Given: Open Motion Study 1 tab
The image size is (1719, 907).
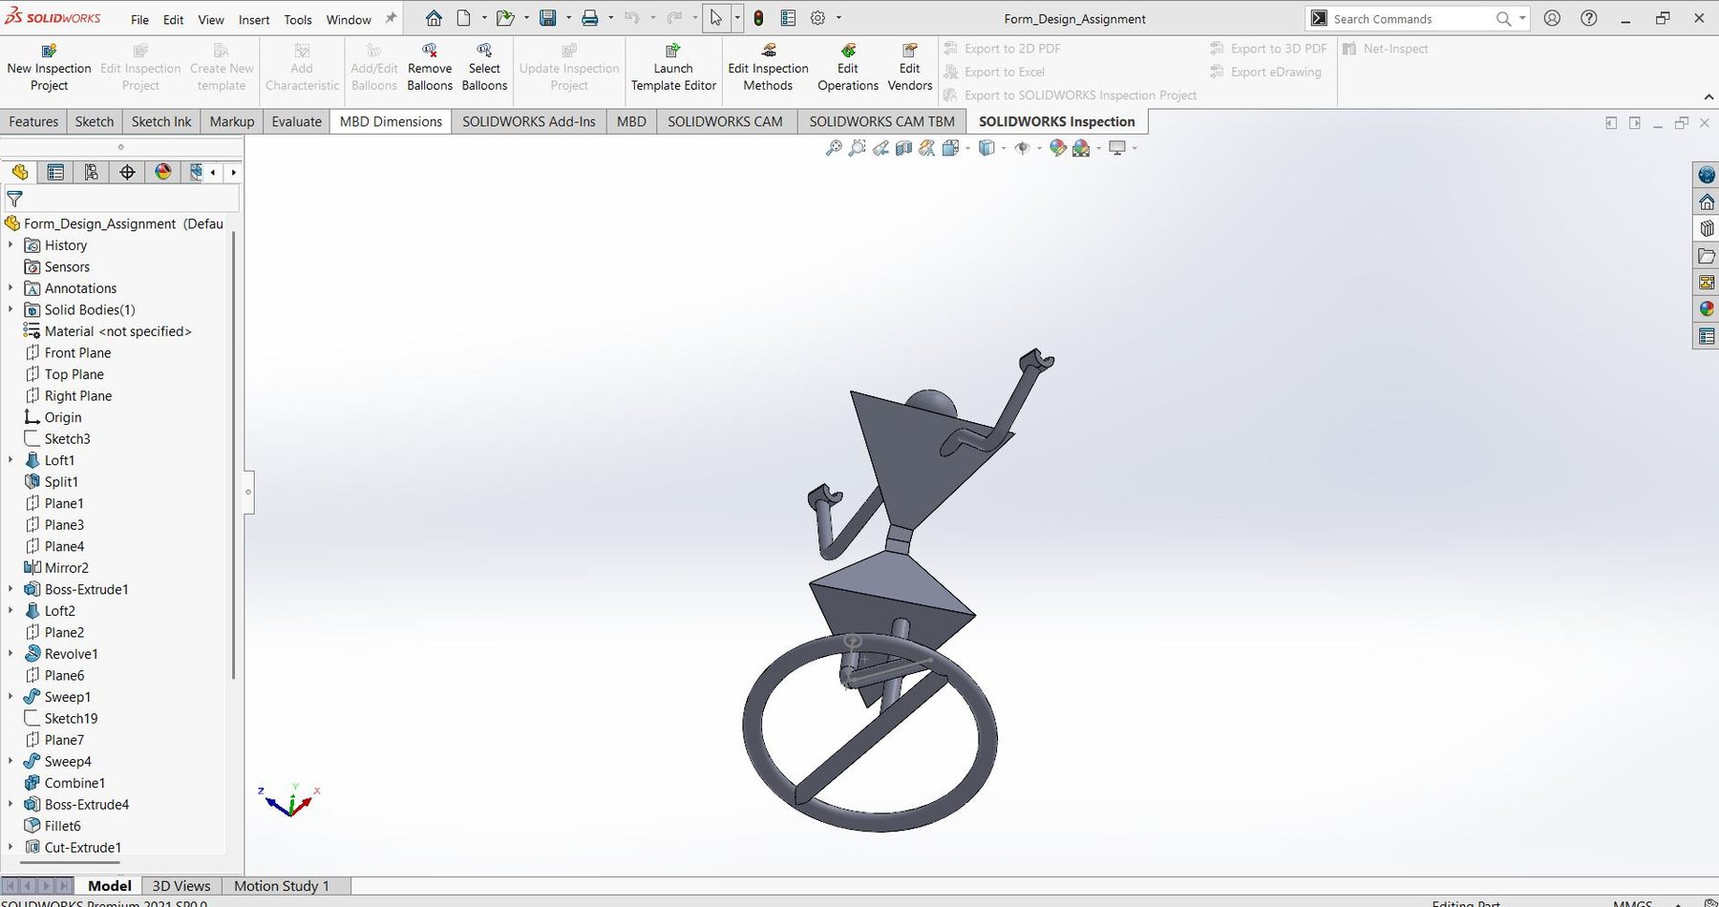Looking at the screenshot, I should pos(282,886).
